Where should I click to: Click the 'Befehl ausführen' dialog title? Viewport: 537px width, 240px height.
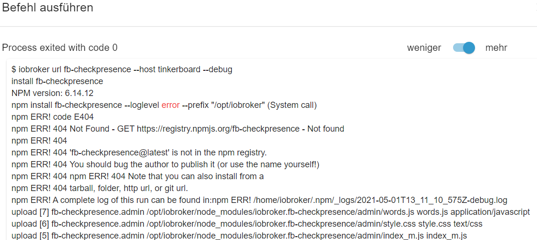[48, 8]
